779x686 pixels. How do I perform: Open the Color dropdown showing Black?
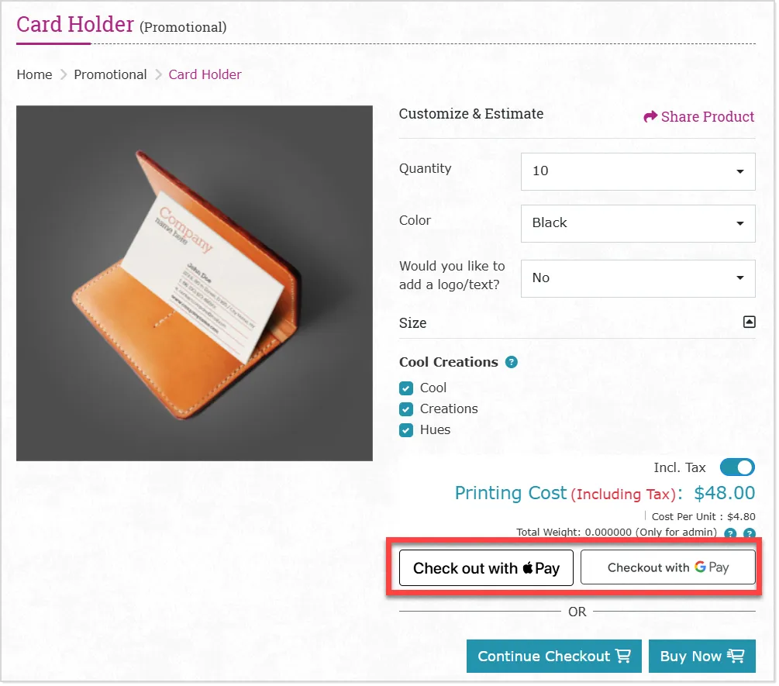(639, 224)
